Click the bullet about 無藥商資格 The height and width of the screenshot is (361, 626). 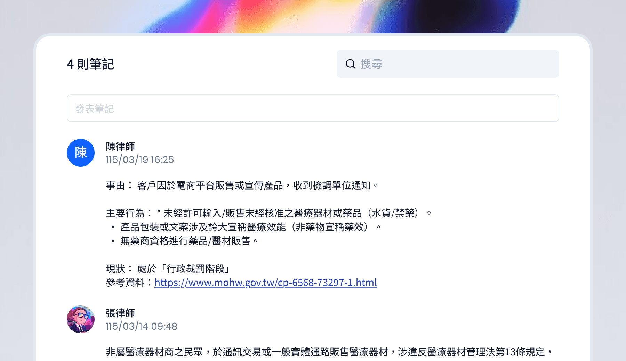click(x=185, y=241)
